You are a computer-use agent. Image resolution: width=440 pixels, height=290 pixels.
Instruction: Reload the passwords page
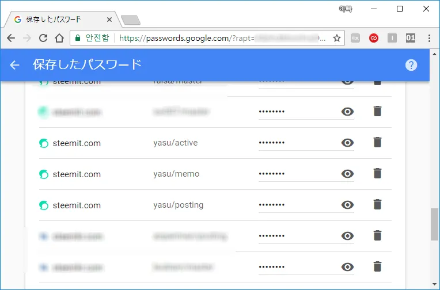(43, 38)
